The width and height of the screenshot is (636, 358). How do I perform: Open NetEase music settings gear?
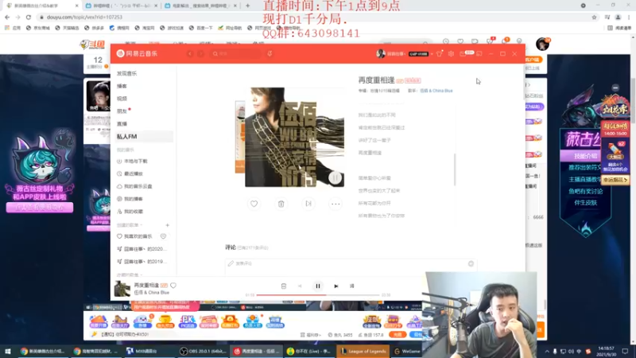(x=451, y=53)
